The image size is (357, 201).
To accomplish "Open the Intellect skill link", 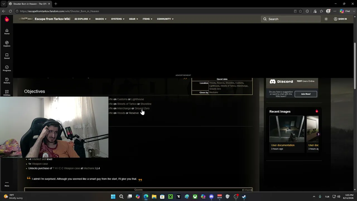I will tap(39, 159).
